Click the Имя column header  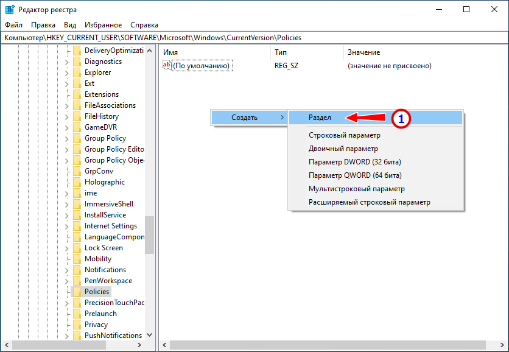coord(215,52)
